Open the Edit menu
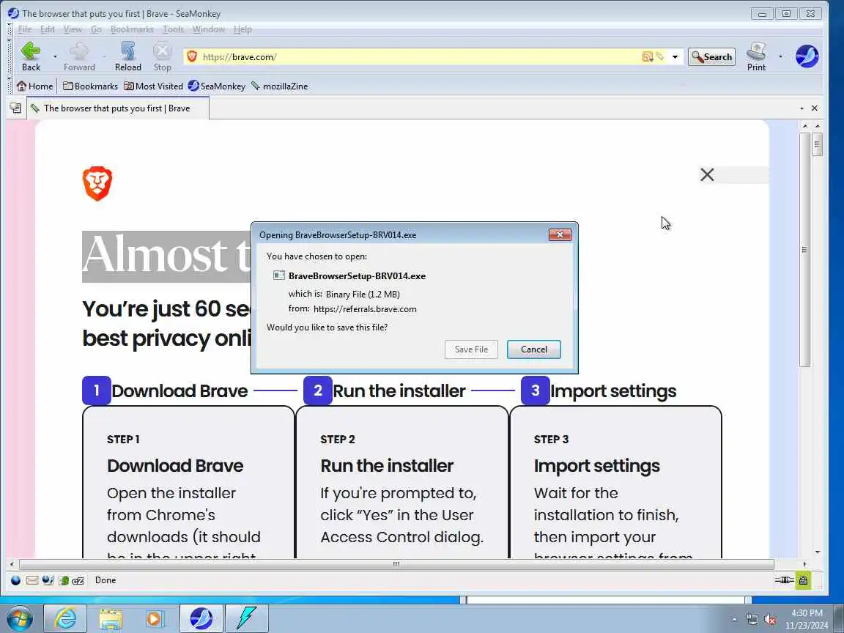 48,29
